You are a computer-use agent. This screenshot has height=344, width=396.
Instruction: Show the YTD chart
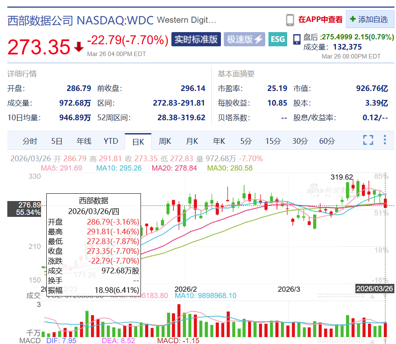tap(110, 141)
